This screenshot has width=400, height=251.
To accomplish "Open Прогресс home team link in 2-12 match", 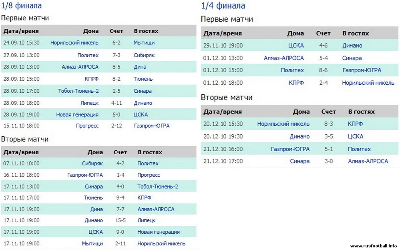I will [x=87, y=126].
